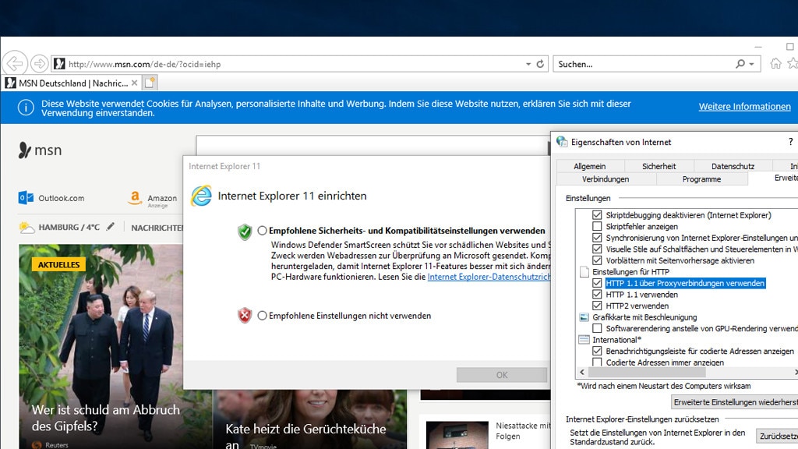Switch to the Programme tab

[701, 179]
